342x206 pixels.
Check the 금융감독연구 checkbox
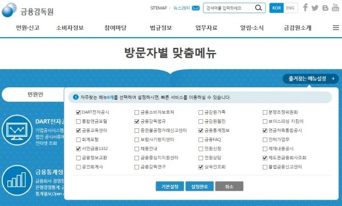point(137,167)
